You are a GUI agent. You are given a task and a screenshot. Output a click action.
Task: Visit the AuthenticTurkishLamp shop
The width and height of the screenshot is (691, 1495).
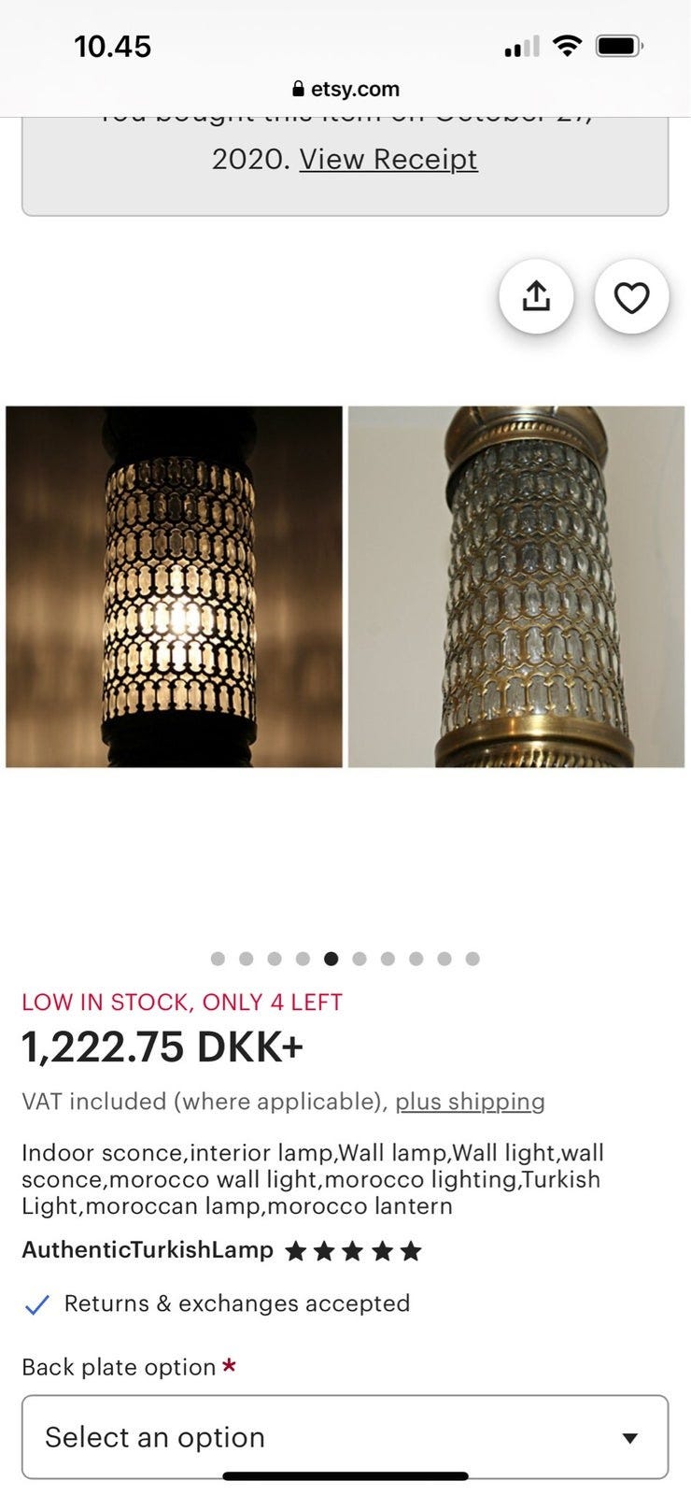(x=148, y=1250)
